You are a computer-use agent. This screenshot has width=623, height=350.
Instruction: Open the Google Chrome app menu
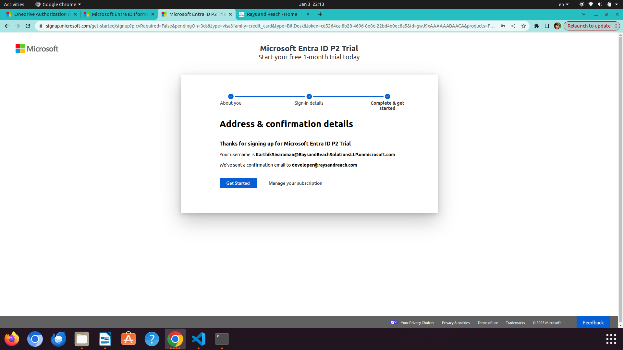[58, 4]
